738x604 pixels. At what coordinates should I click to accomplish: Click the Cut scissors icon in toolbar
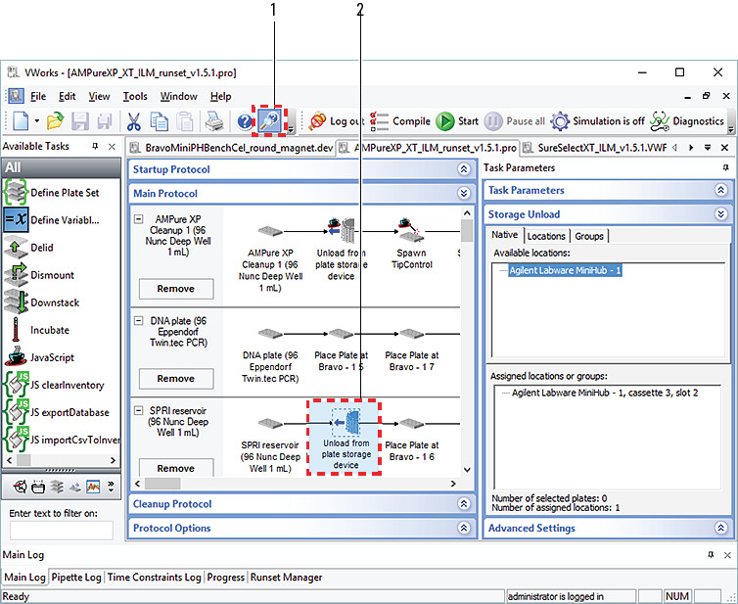coord(134,121)
